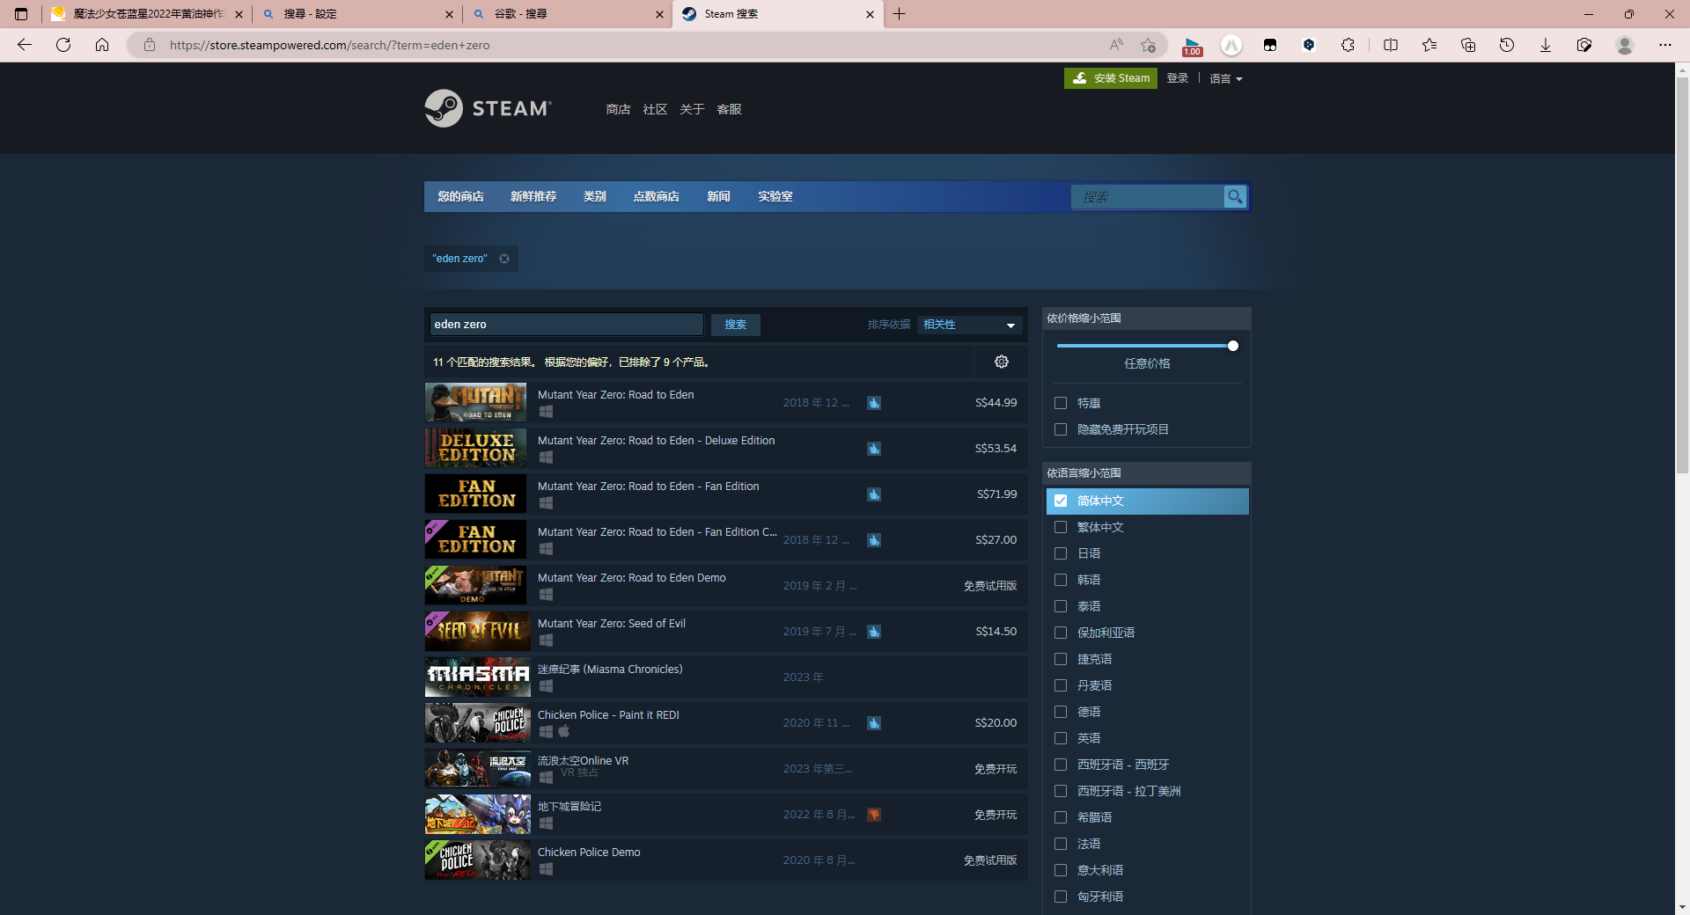Viewport: 1690px width, 915px height.
Task: Add this page to favorites star
Action: (x=1148, y=45)
